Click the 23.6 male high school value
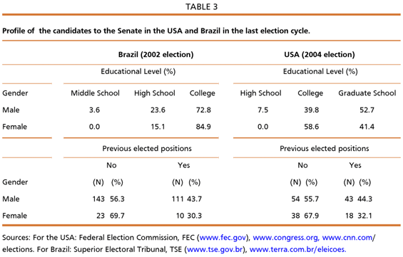The height and width of the screenshot is (257, 403). tap(158, 110)
